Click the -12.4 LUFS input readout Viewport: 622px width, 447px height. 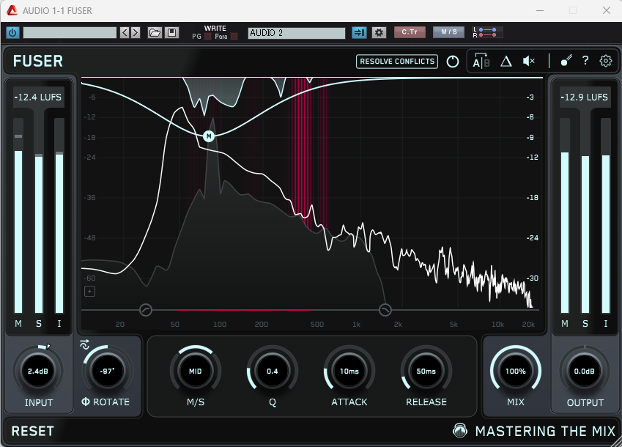point(38,97)
